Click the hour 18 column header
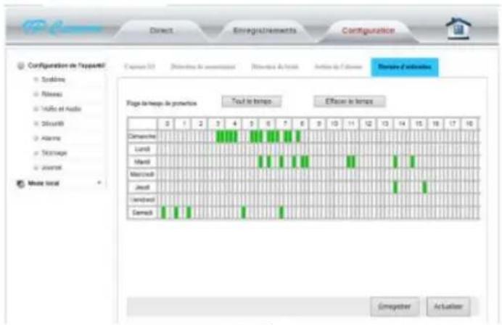 click(x=469, y=123)
